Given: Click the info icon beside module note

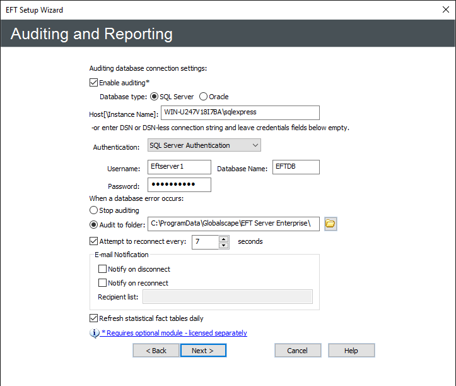Looking at the screenshot, I should click(x=95, y=333).
